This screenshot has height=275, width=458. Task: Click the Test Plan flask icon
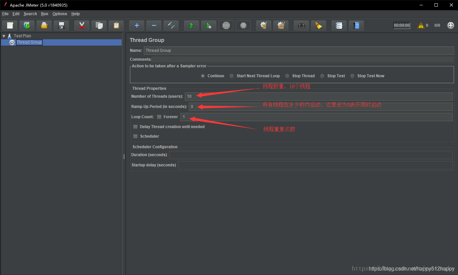pyautogui.click(x=9, y=36)
